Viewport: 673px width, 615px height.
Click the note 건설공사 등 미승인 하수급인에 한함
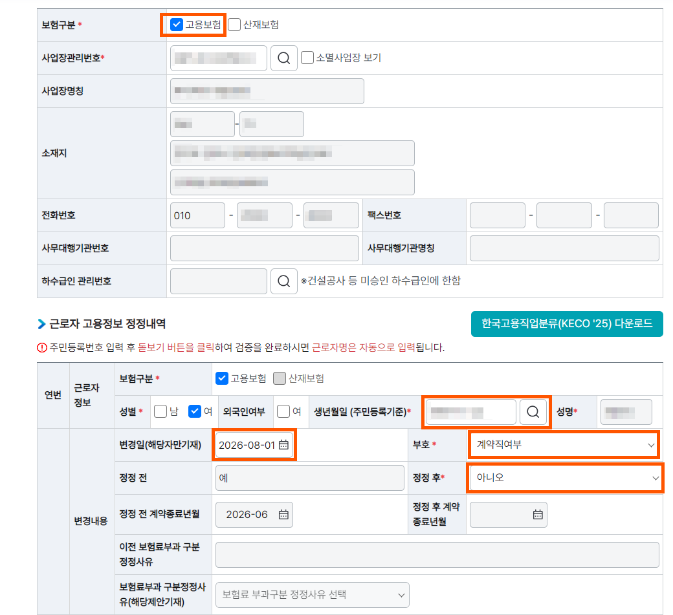(x=381, y=281)
